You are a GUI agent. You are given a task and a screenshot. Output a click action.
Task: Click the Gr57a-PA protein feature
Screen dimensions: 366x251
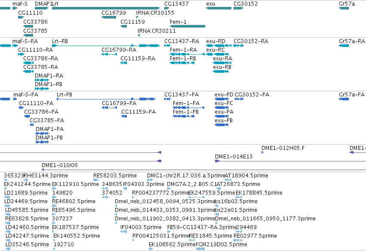coord(344,99)
